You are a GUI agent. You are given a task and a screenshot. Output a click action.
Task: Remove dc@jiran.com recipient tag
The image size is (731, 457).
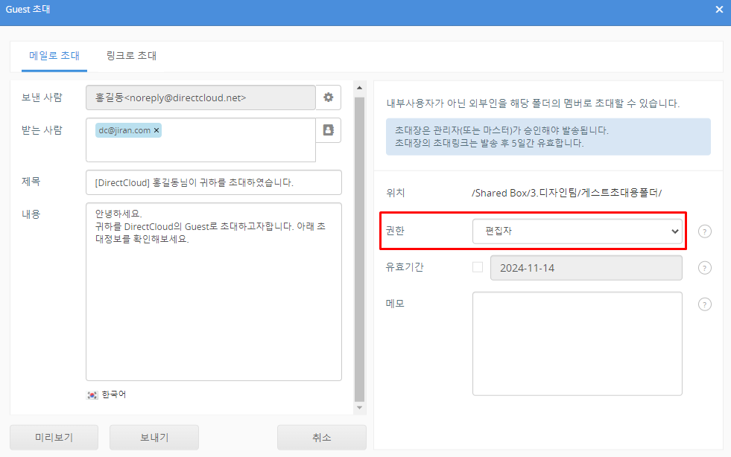point(156,130)
